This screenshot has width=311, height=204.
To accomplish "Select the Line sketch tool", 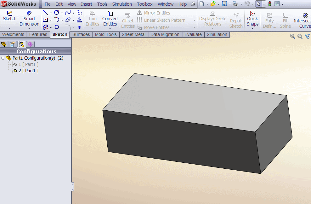I will pyautogui.click(x=45, y=13).
